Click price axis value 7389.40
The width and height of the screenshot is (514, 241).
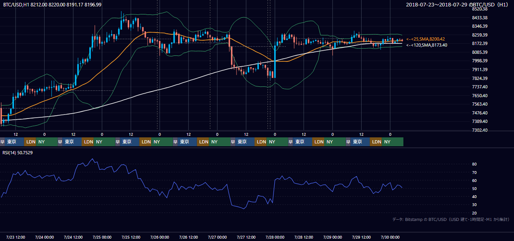480,121
